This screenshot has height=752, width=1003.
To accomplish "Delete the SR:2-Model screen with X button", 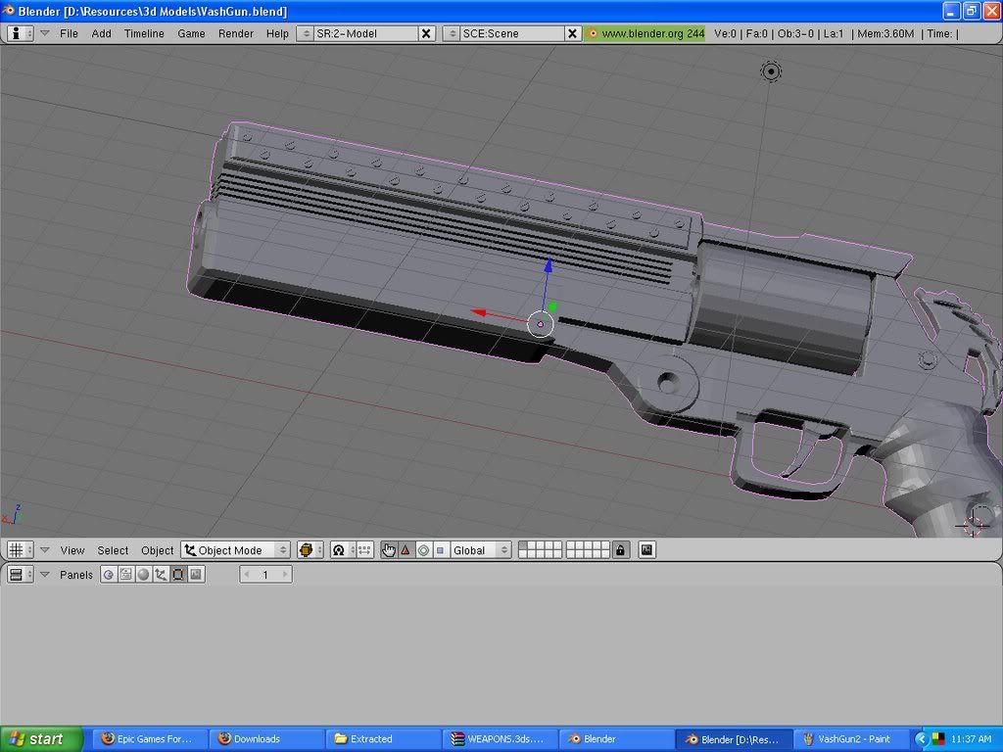I will click(x=426, y=33).
